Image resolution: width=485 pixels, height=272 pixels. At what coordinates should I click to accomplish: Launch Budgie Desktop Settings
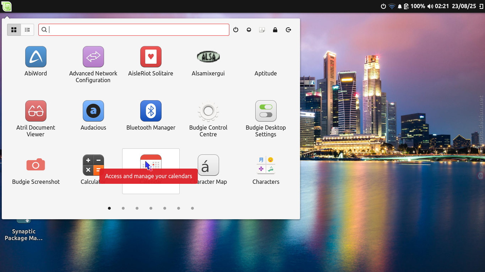coord(266,119)
